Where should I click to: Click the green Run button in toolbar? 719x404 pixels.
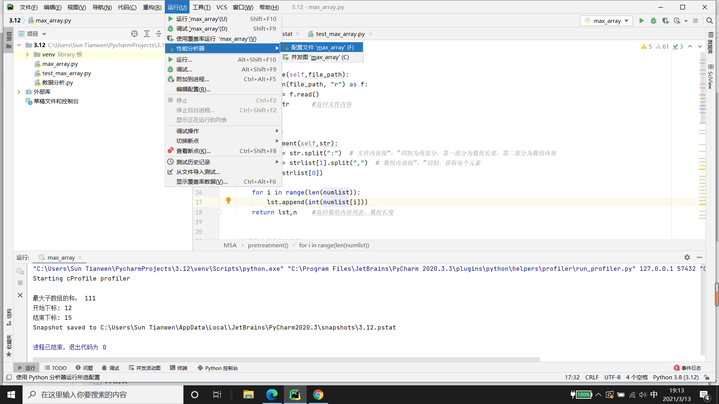click(641, 21)
